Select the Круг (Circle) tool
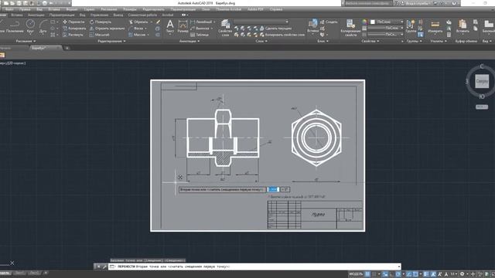 tap(30, 25)
